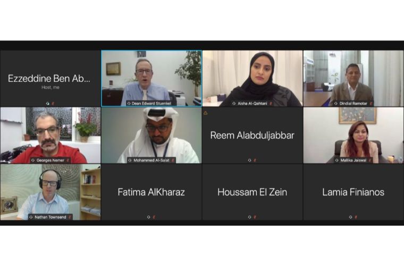The width and height of the screenshot is (404, 266).
Task: Click muted mic icon beside Mallika Jaiswal
Action: point(370,160)
